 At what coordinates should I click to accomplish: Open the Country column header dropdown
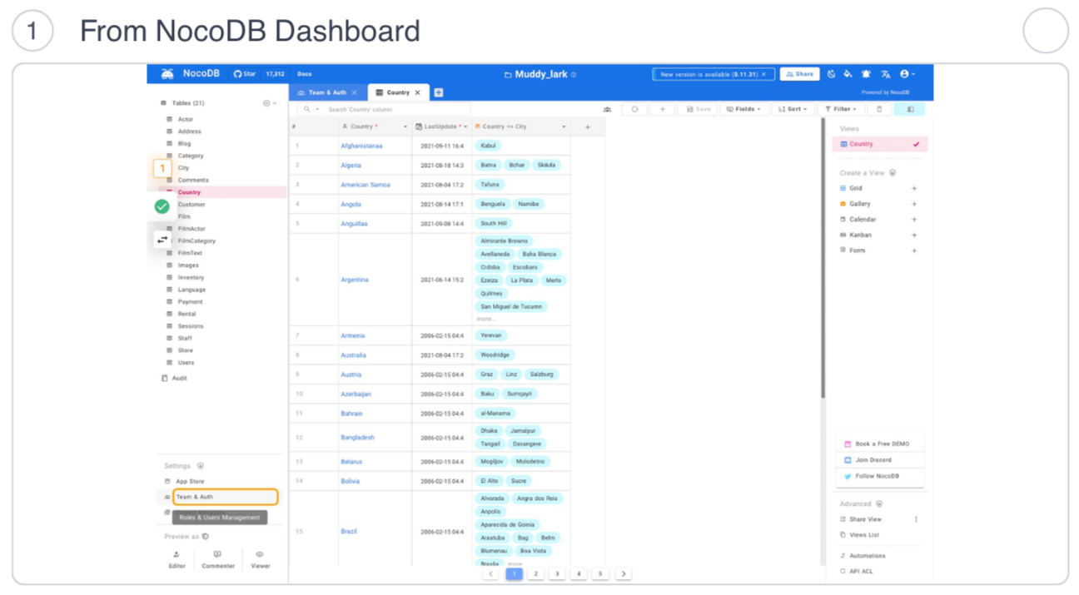tap(405, 126)
